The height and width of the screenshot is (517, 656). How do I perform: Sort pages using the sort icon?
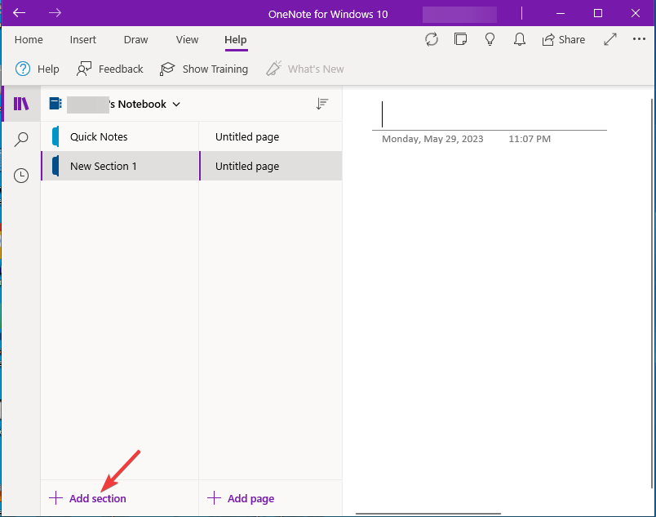[x=321, y=104]
